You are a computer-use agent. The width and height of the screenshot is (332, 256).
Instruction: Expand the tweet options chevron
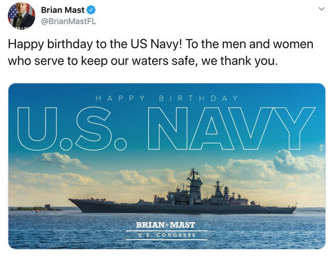[321, 9]
